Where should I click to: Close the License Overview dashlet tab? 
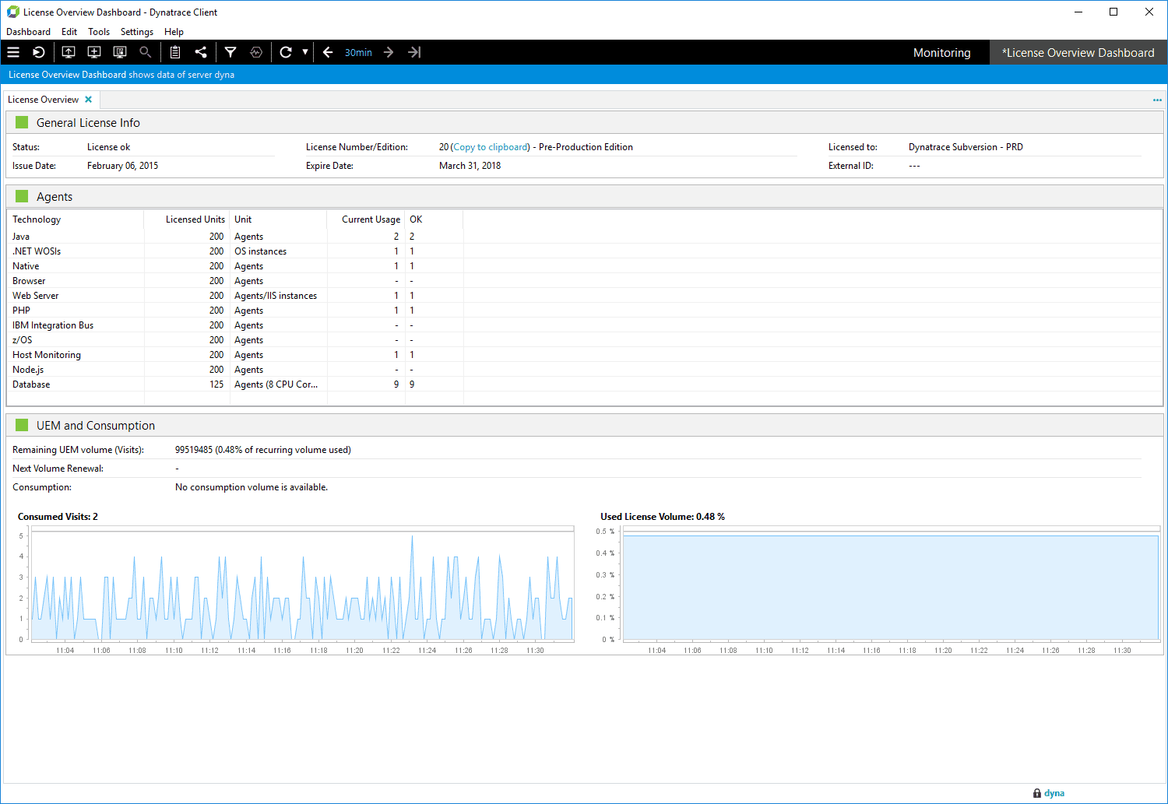(x=89, y=100)
